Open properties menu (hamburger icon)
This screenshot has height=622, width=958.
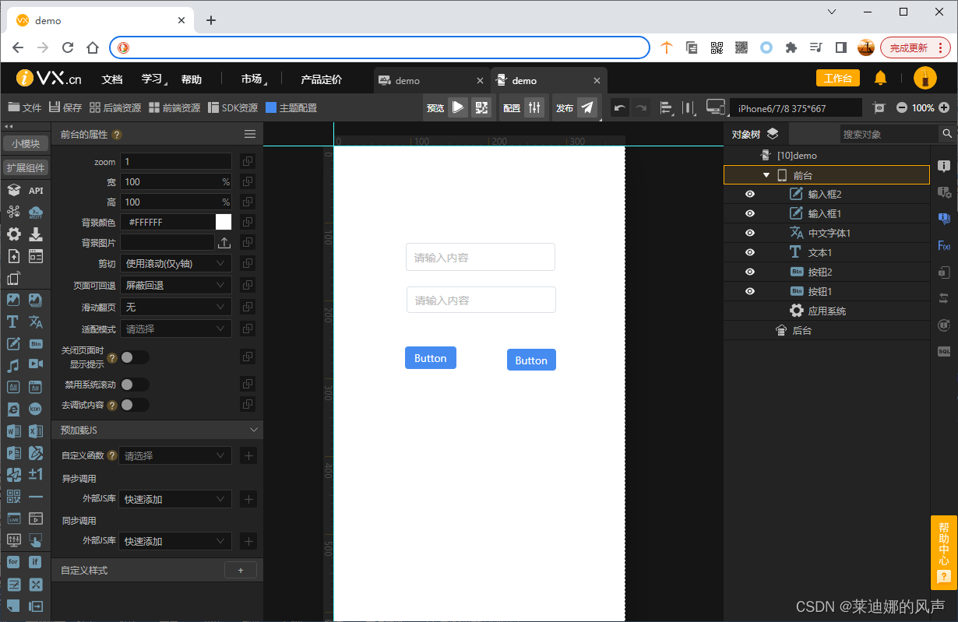point(250,134)
